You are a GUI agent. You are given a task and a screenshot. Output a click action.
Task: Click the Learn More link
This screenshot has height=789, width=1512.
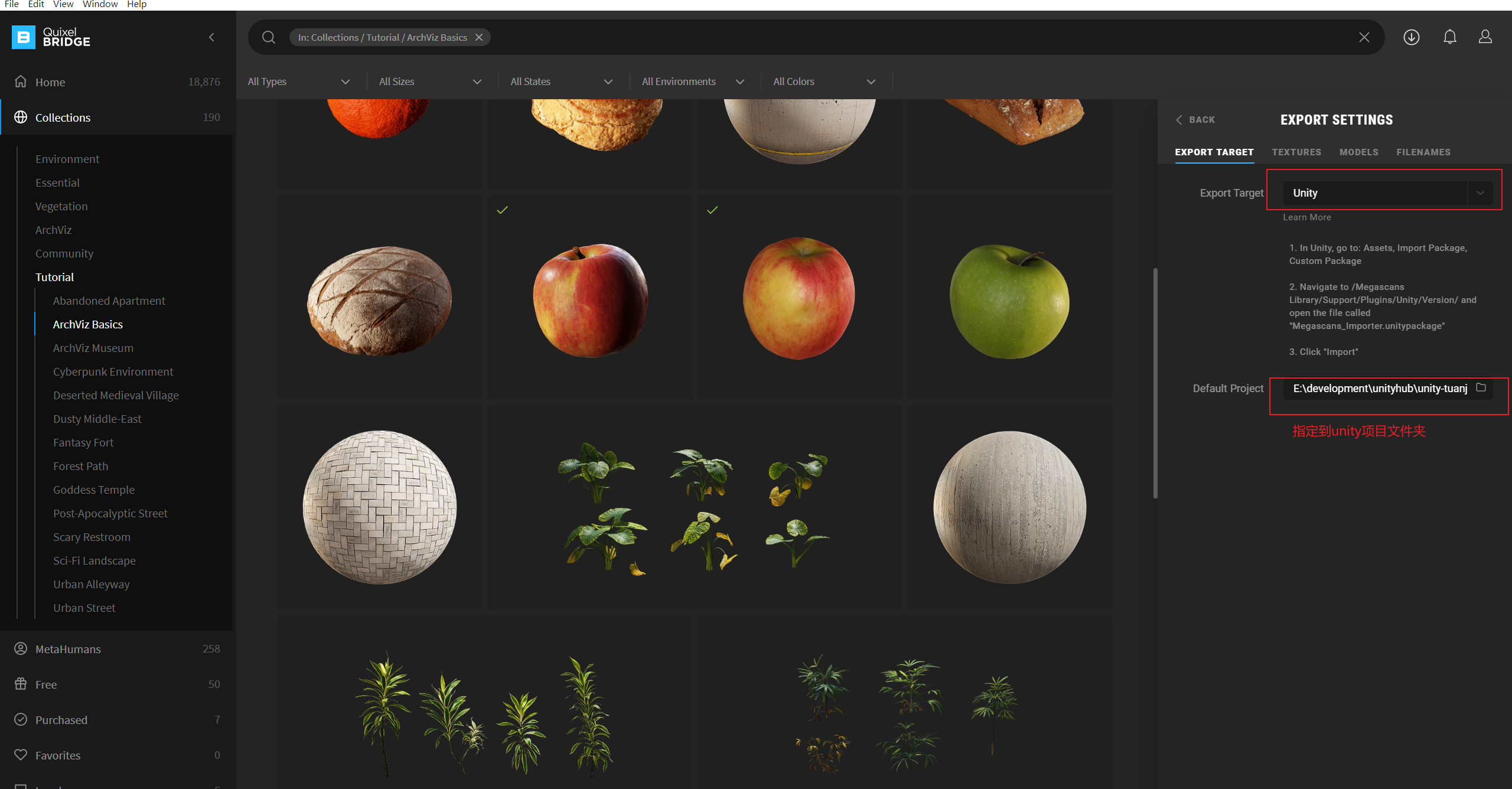1306,217
